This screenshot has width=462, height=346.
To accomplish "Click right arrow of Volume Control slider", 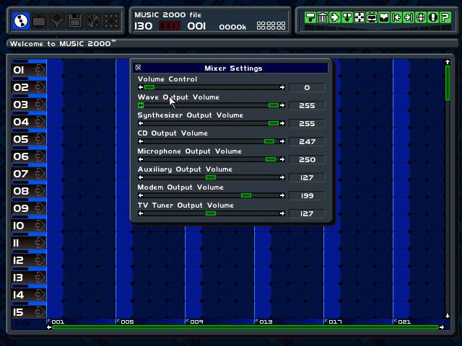I will click(x=282, y=87).
